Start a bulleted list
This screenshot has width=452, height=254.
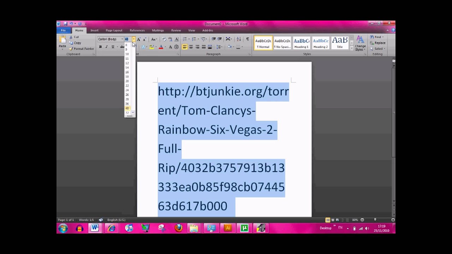tap(185, 39)
